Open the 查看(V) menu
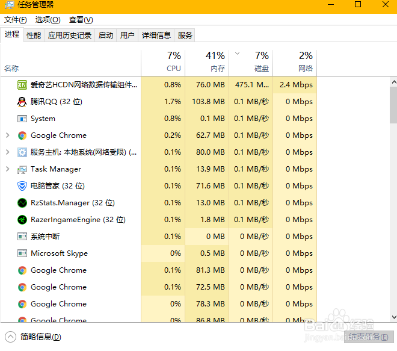The width and height of the screenshot is (397, 351). tap(81, 20)
